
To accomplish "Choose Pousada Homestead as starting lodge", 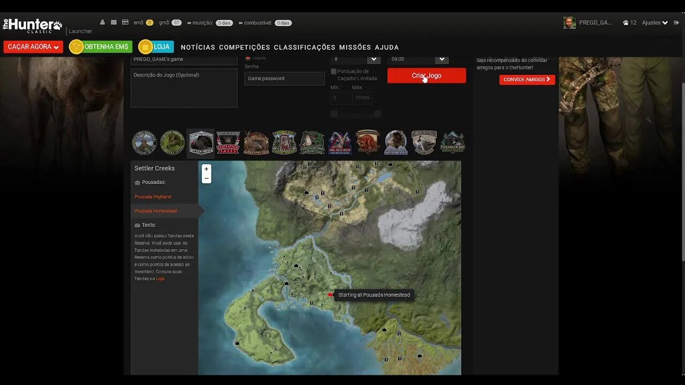I will 156,211.
